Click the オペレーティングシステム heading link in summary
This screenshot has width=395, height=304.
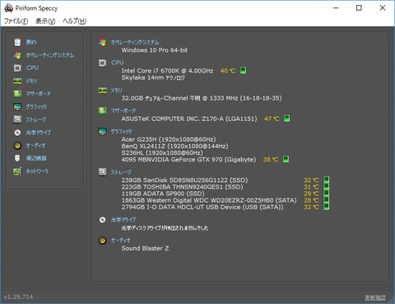135,42
